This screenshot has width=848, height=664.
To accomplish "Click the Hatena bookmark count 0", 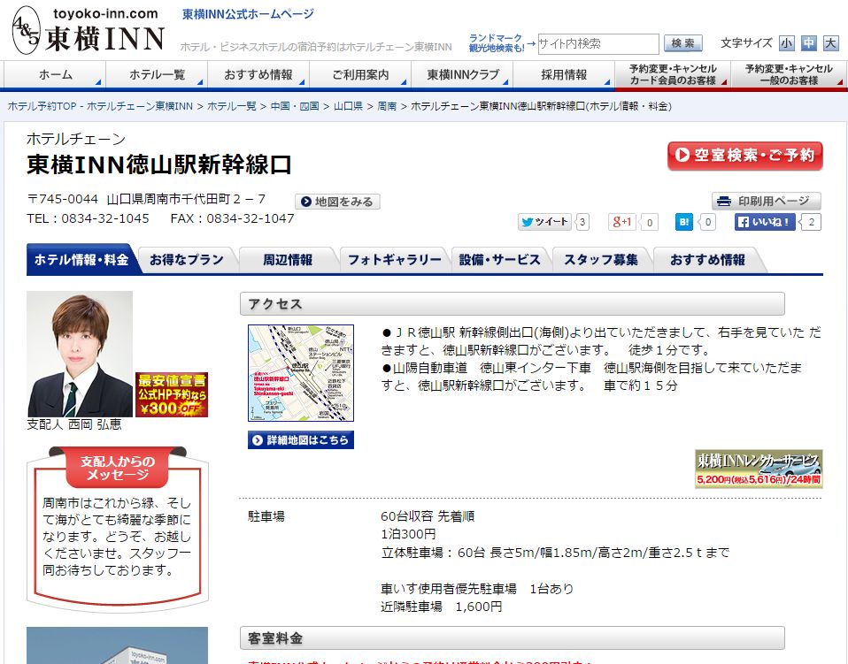I will [x=707, y=222].
